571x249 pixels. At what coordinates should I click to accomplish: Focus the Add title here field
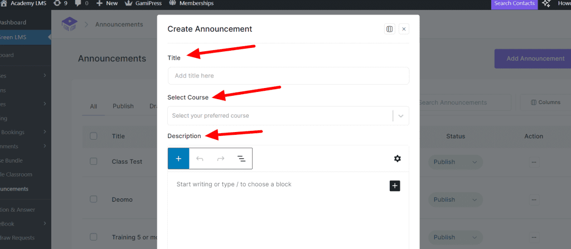[288, 76]
